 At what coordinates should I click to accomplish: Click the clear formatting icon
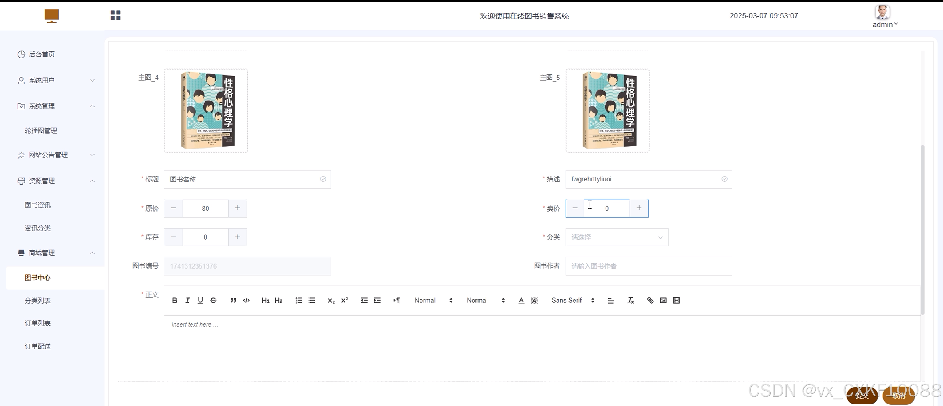630,300
